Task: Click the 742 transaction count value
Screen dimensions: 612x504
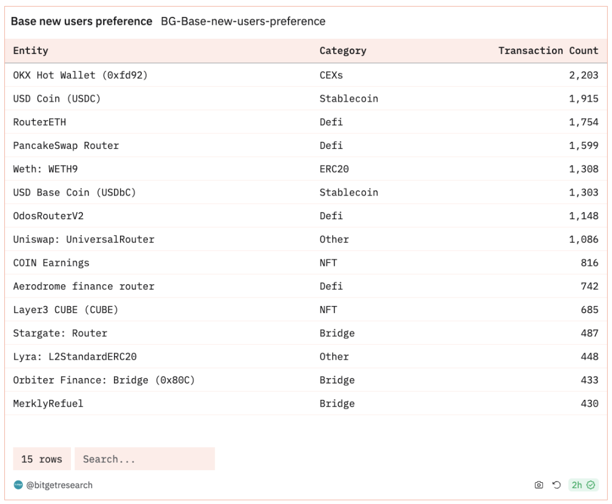Action: pyautogui.click(x=590, y=287)
